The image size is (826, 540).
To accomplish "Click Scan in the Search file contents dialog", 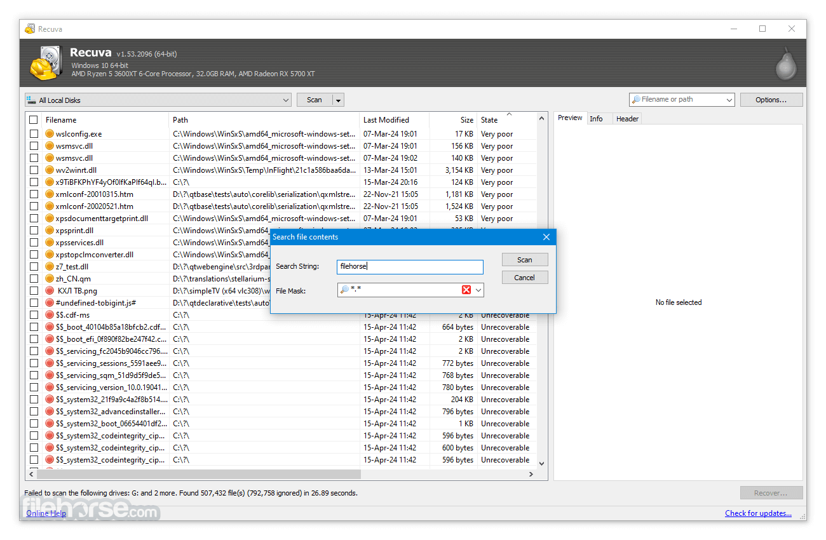I will tap(525, 260).
